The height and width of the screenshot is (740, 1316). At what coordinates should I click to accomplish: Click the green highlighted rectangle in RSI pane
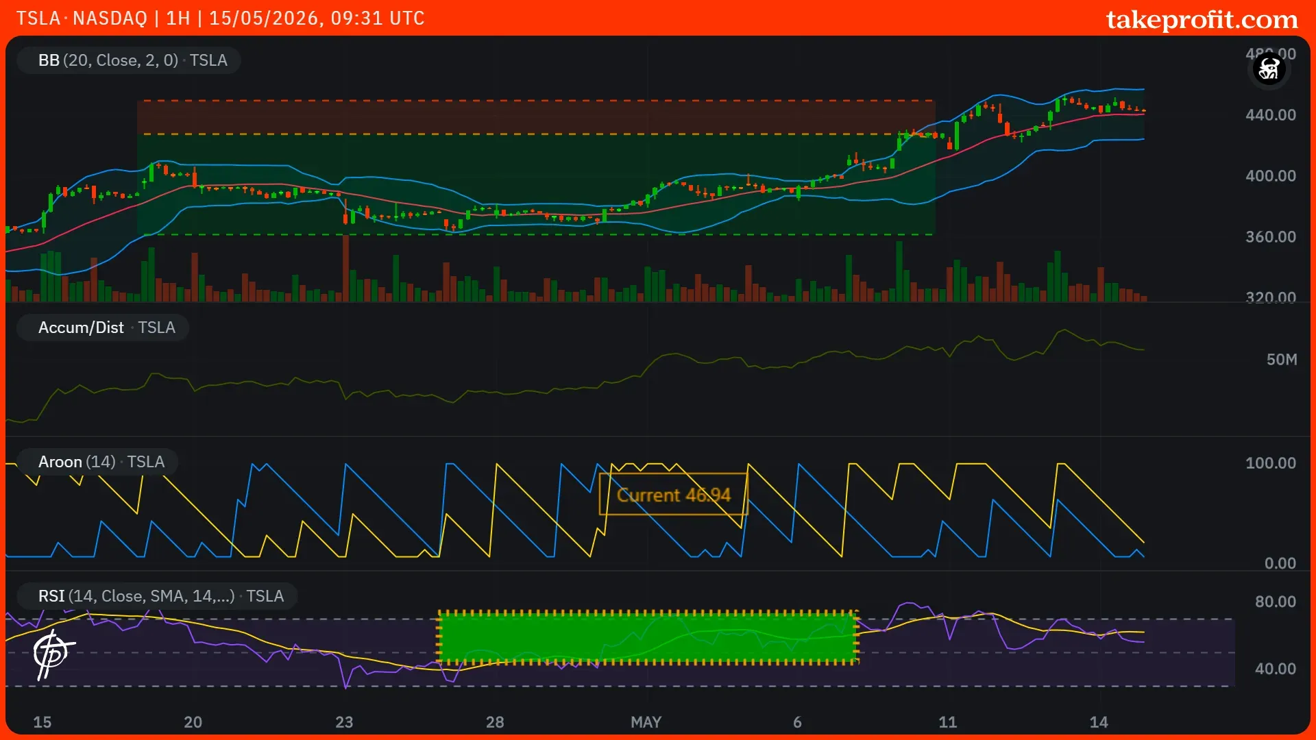click(648, 638)
